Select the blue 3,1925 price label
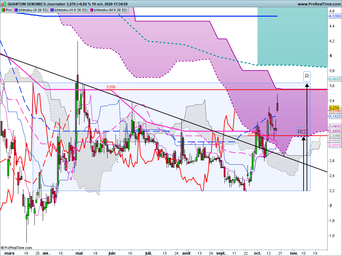This screenshot has height=256, width=342. coord(335,116)
